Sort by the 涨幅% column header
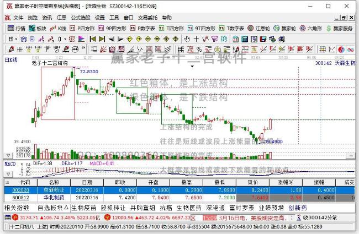This screenshot has height=234, width=359. point(286,182)
